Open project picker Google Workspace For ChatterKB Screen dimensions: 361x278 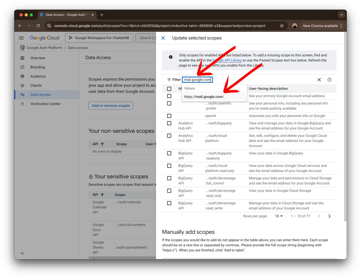click(x=99, y=38)
